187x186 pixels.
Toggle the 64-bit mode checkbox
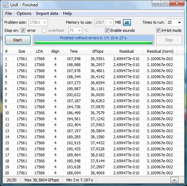(158, 30)
